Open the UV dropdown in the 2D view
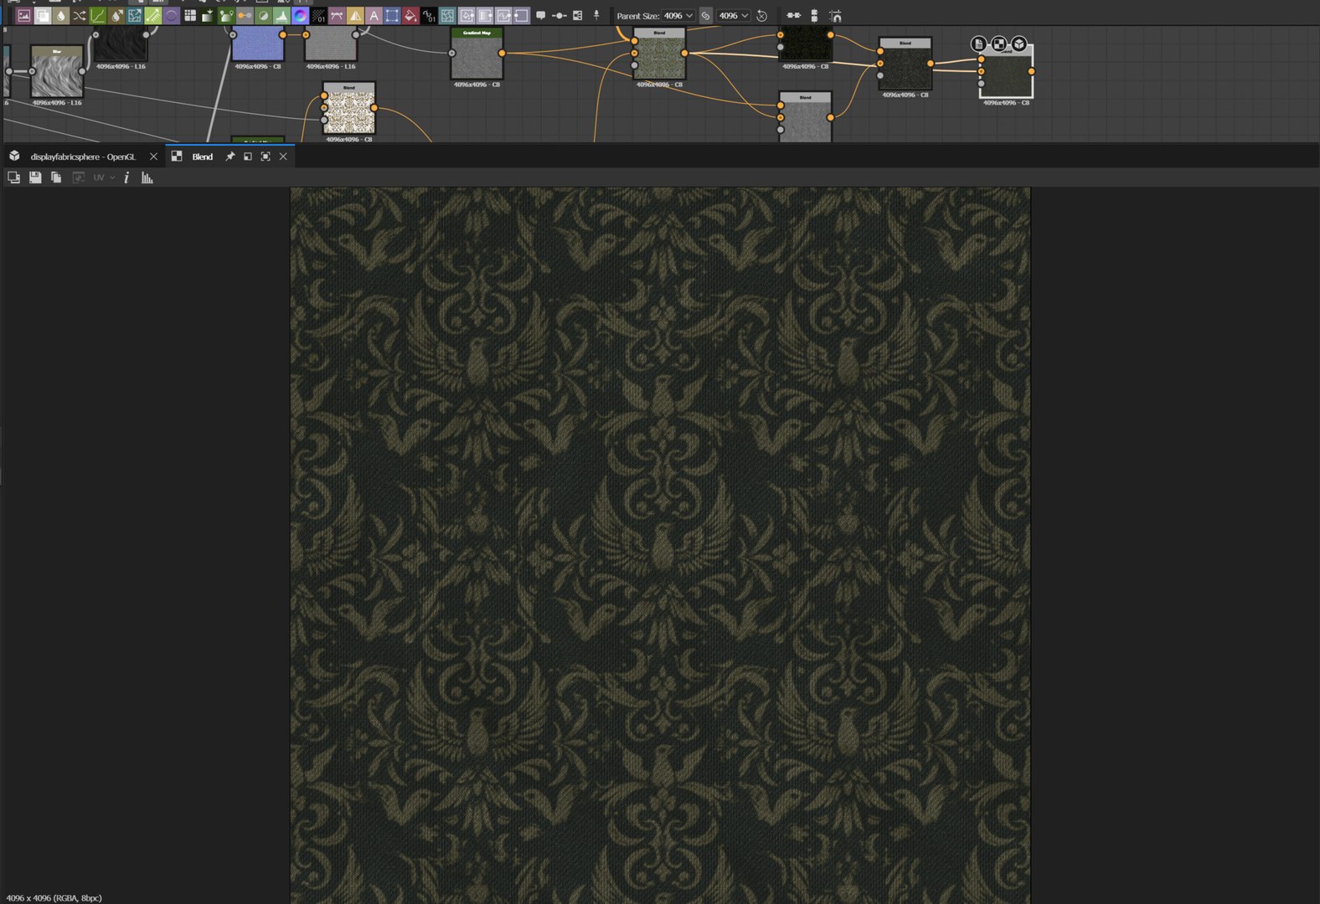The width and height of the screenshot is (1320, 904). coord(104,177)
